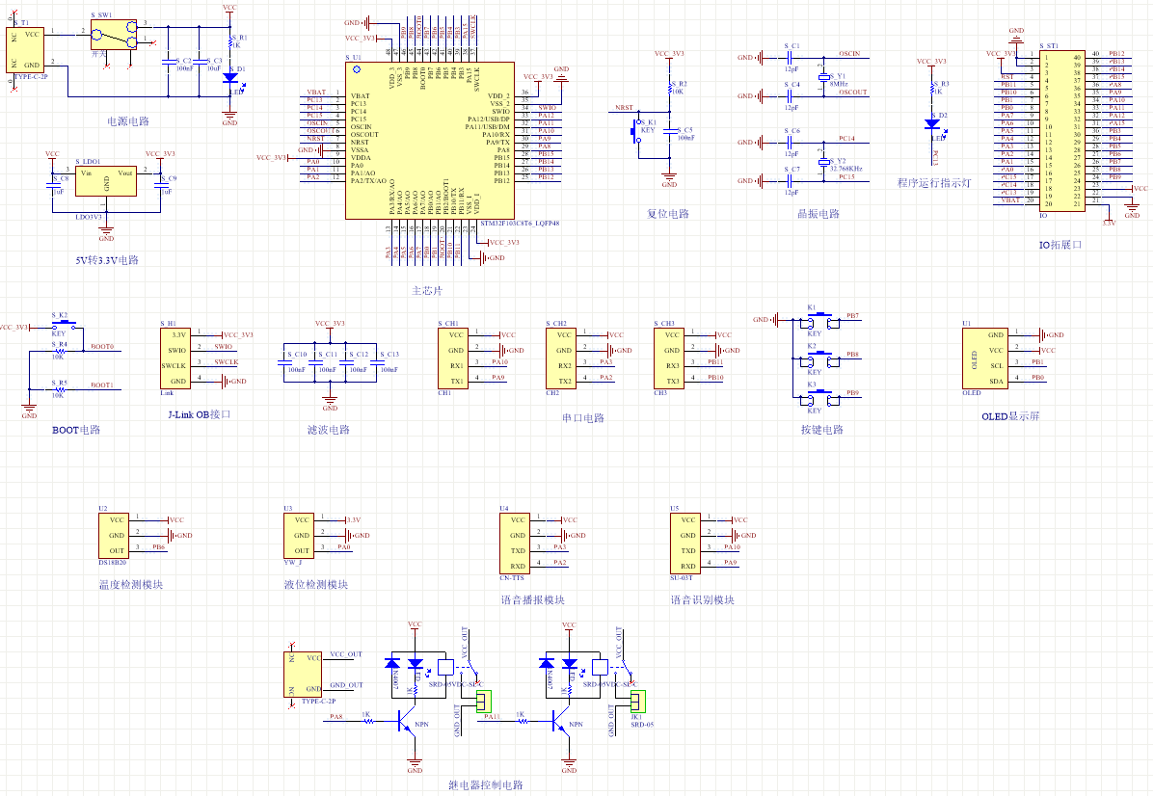Viewport: 1154px width, 796px height.
Task: Click the '程序运行指示灯' section label
Action: click(x=933, y=183)
